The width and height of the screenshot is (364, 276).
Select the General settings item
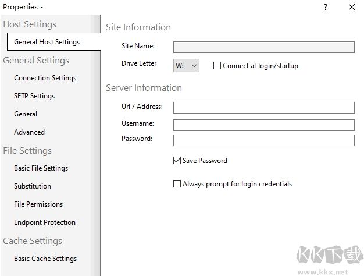tap(26, 114)
